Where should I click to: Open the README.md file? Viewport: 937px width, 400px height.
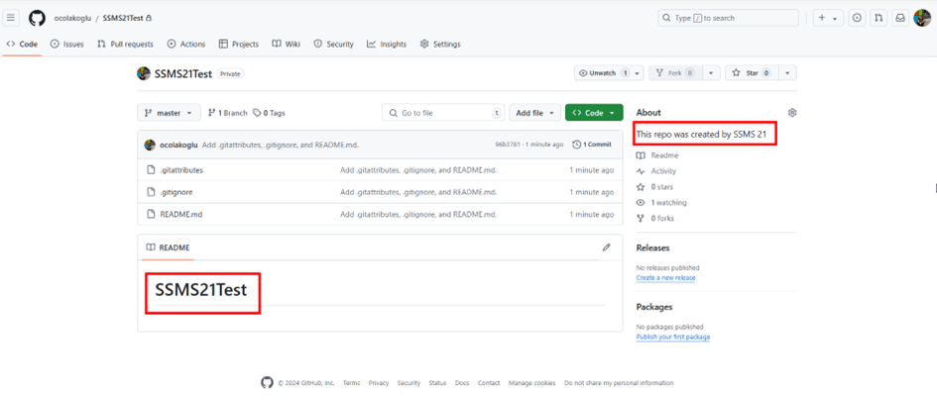click(x=180, y=214)
